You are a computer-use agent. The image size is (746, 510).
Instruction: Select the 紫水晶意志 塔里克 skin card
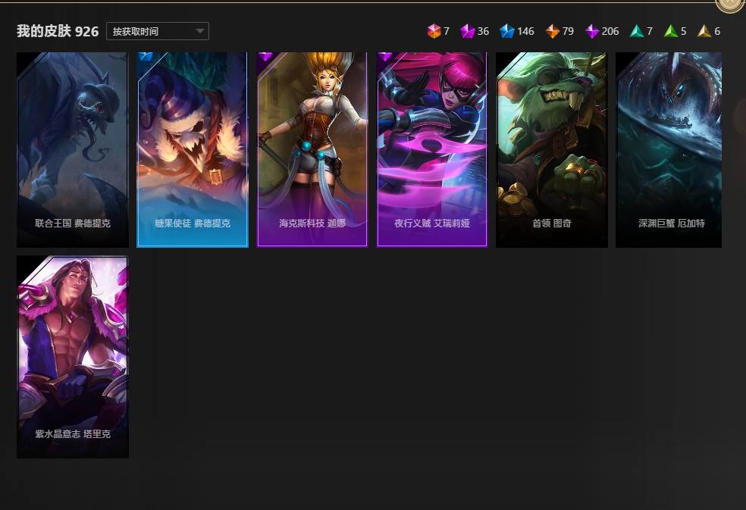[x=73, y=357]
